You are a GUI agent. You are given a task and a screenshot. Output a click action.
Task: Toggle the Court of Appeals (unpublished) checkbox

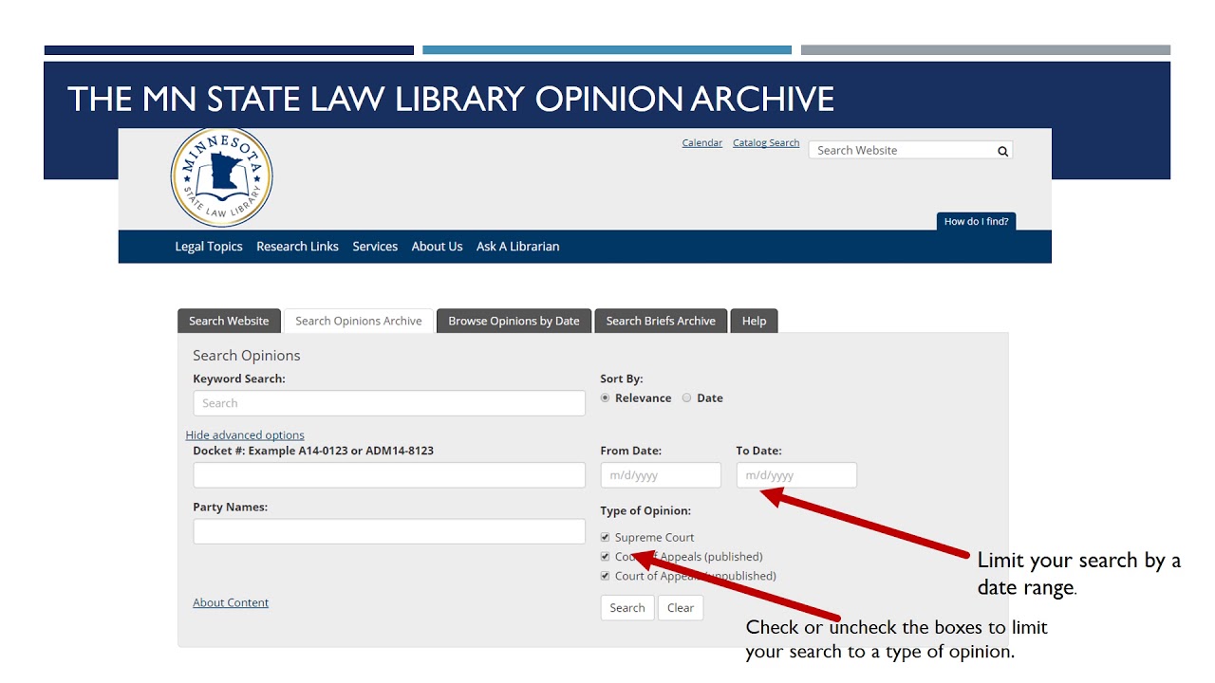click(606, 576)
